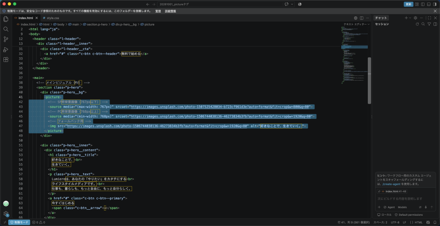Toggle the primary side bar

pyautogui.click(x=423, y=4)
